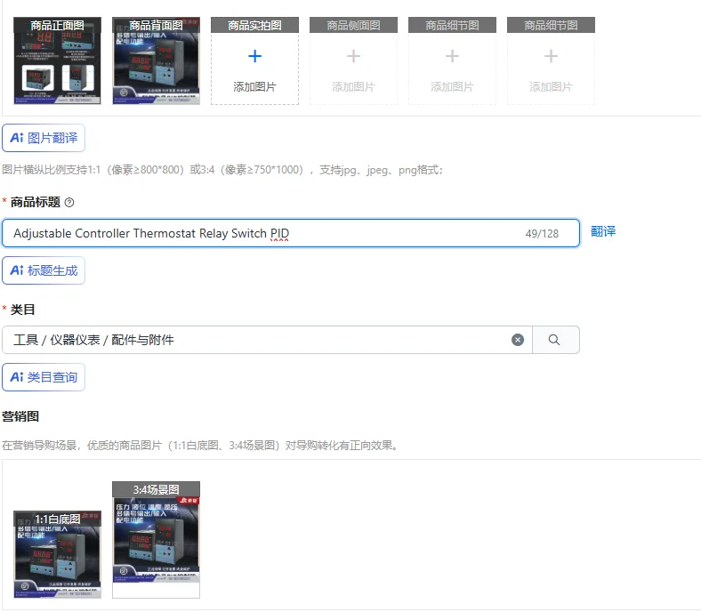
Task: Add image in the 商品实拍图 slot
Action: point(254,60)
